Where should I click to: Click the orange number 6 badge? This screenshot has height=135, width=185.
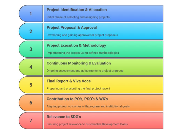tap(31, 103)
